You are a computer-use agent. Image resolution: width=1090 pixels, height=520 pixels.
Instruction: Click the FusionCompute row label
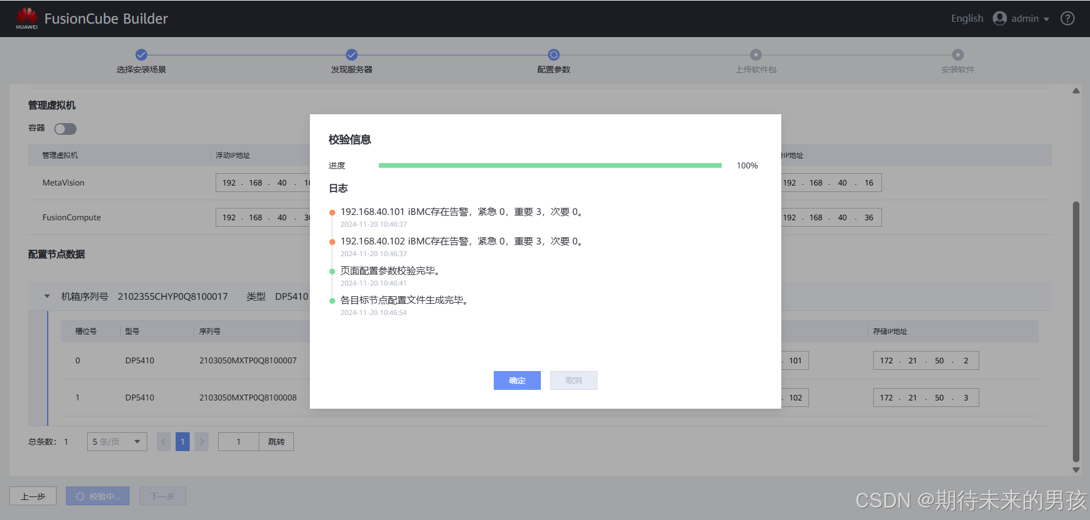point(72,217)
